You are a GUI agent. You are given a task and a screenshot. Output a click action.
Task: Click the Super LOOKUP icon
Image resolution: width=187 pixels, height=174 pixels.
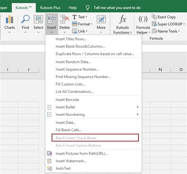[x=154, y=24]
